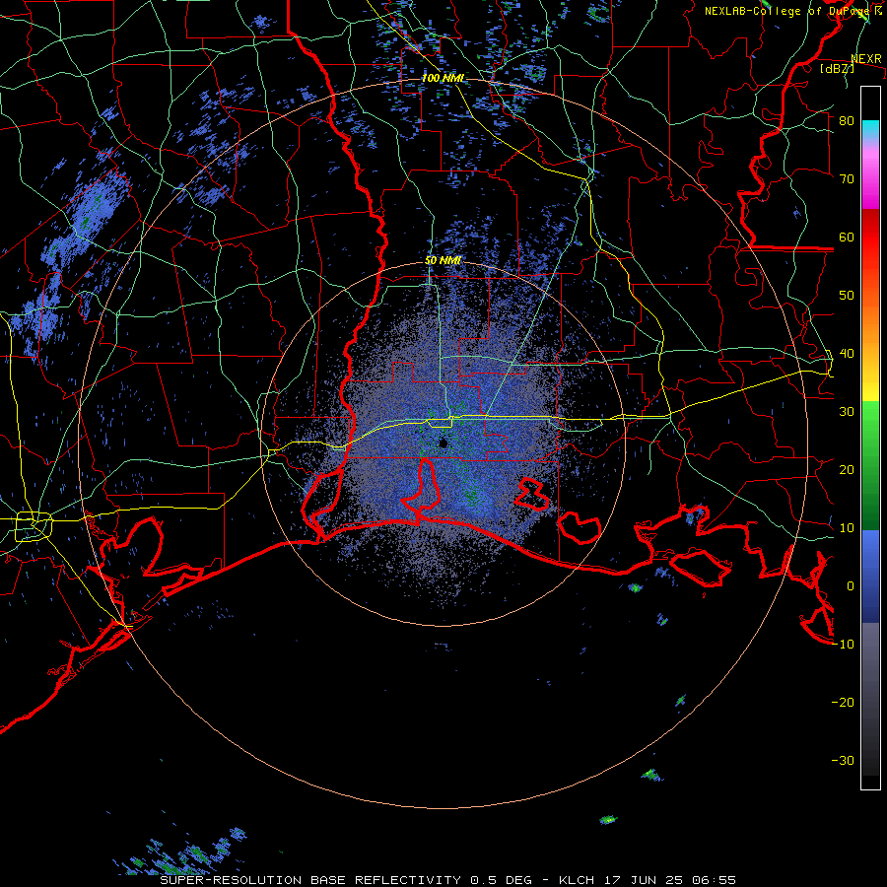887x887 pixels.
Task: Click the gray band of the dBZ color bar
Action: coord(870,699)
